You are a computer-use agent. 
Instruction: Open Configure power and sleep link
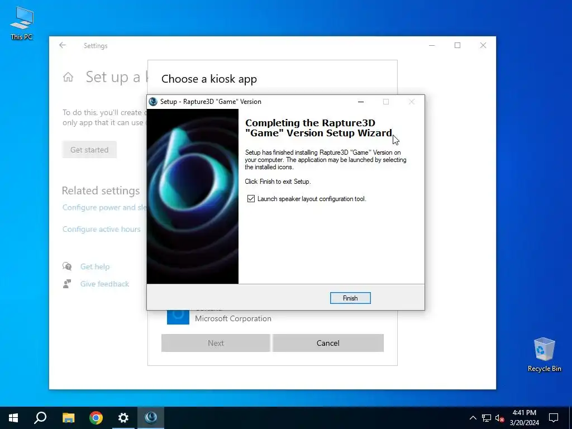104,207
